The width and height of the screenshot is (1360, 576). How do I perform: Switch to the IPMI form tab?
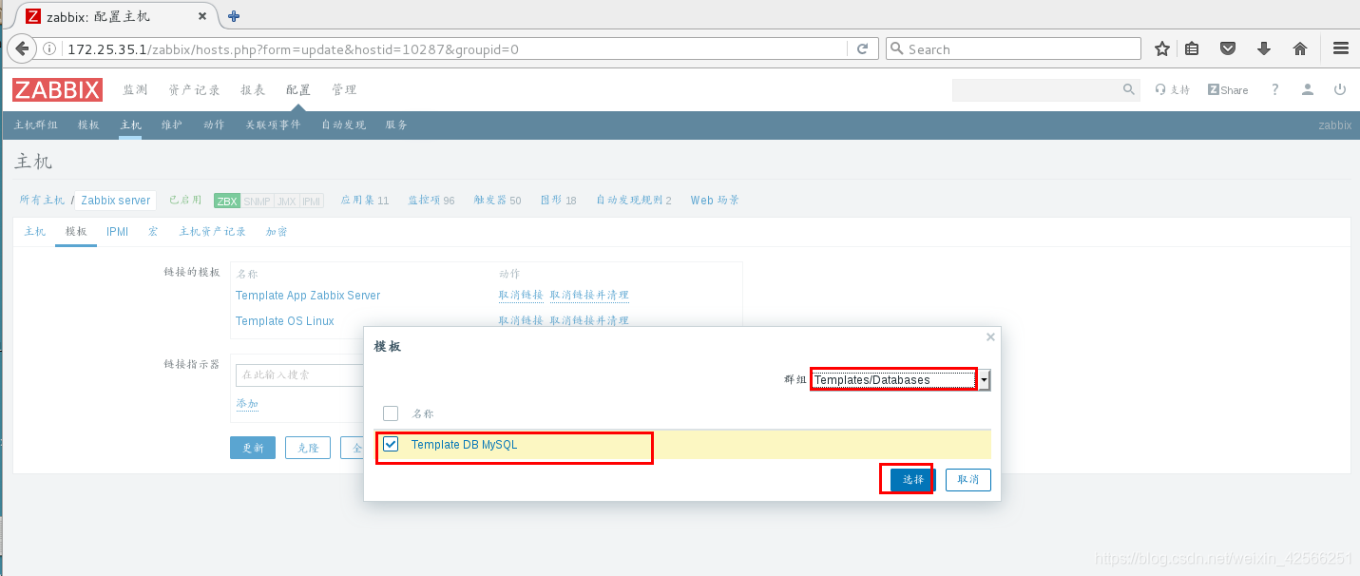[x=117, y=231]
